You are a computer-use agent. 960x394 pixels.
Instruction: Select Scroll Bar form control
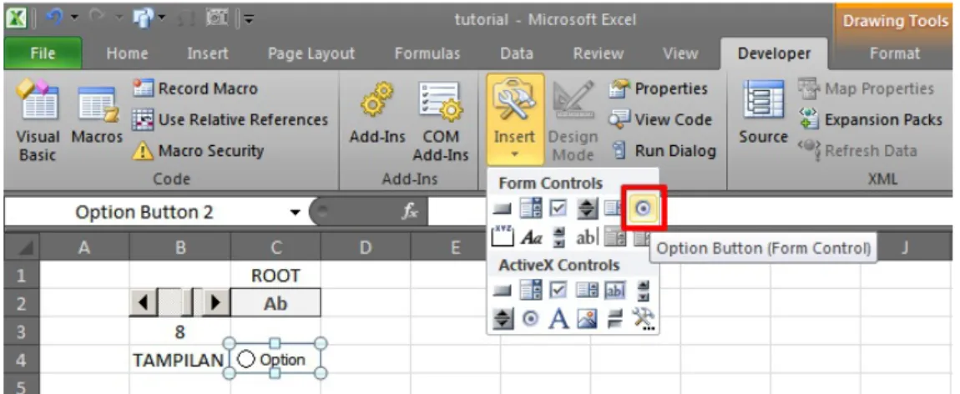pyautogui.click(x=557, y=237)
